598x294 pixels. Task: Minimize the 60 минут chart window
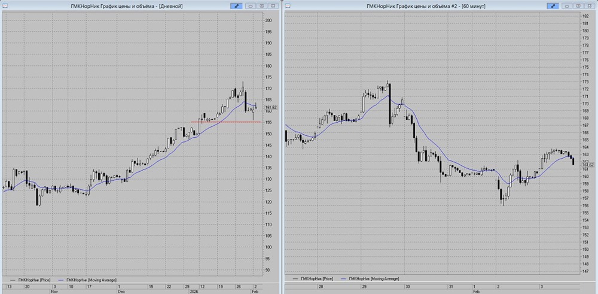click(x=568, y=6)
